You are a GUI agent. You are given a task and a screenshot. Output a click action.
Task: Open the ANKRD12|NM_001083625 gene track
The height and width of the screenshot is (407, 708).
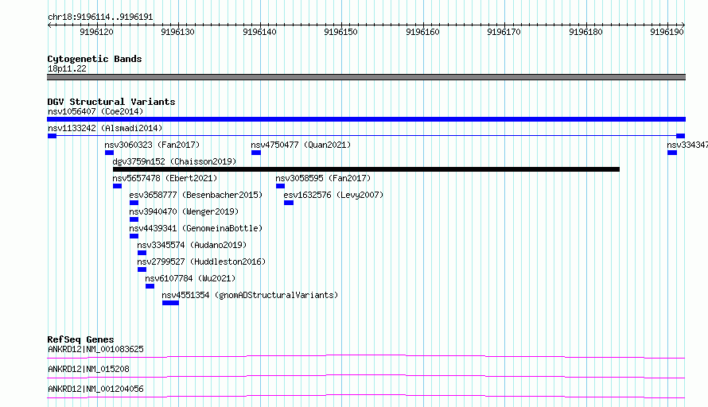(x=366, y=357)
